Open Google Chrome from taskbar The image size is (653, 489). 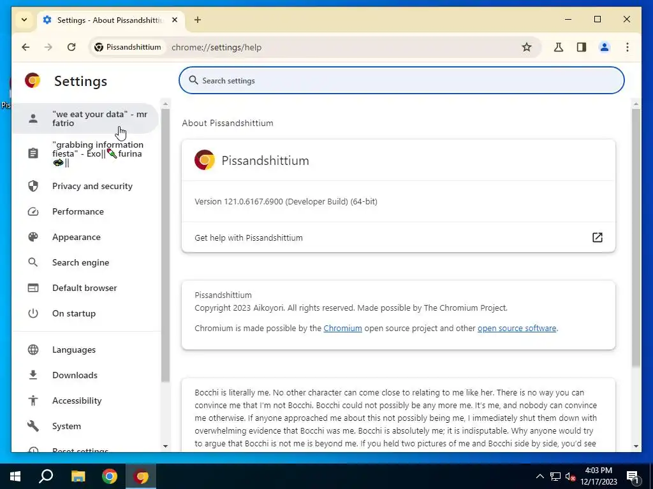(110, 476)
